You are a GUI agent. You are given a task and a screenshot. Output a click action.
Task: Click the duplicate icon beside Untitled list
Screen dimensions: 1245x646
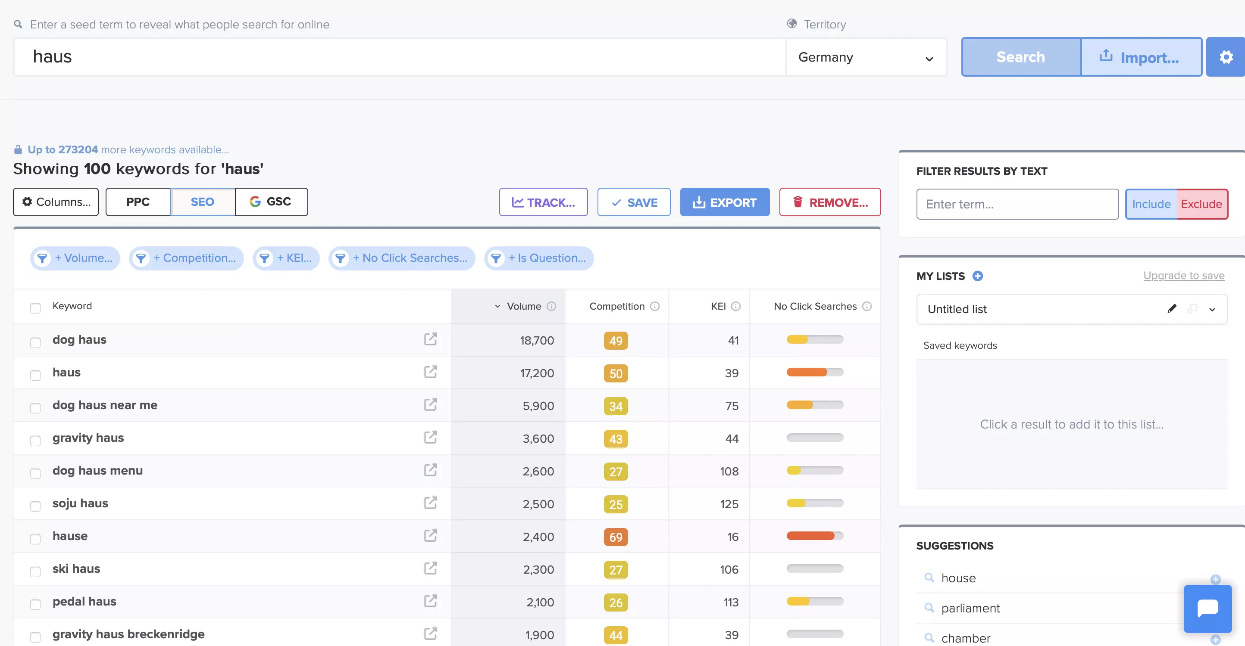point(1193,309)
